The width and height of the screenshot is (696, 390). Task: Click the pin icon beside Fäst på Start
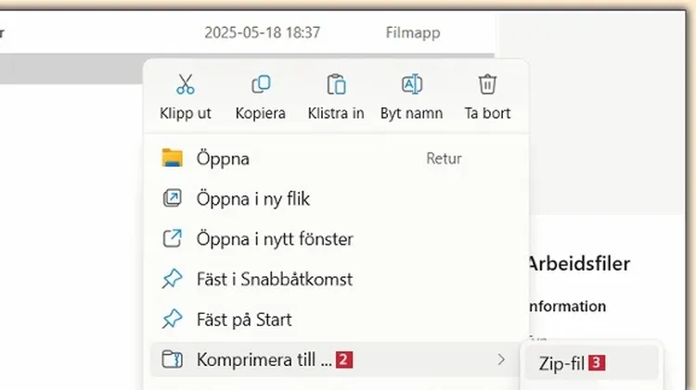coord(173,320)
